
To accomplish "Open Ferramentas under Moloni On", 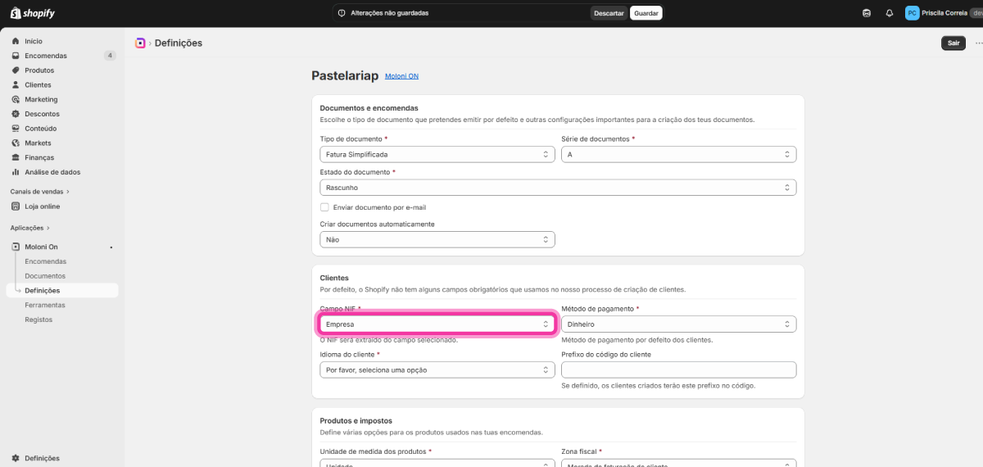I will [x=45, y=305].
